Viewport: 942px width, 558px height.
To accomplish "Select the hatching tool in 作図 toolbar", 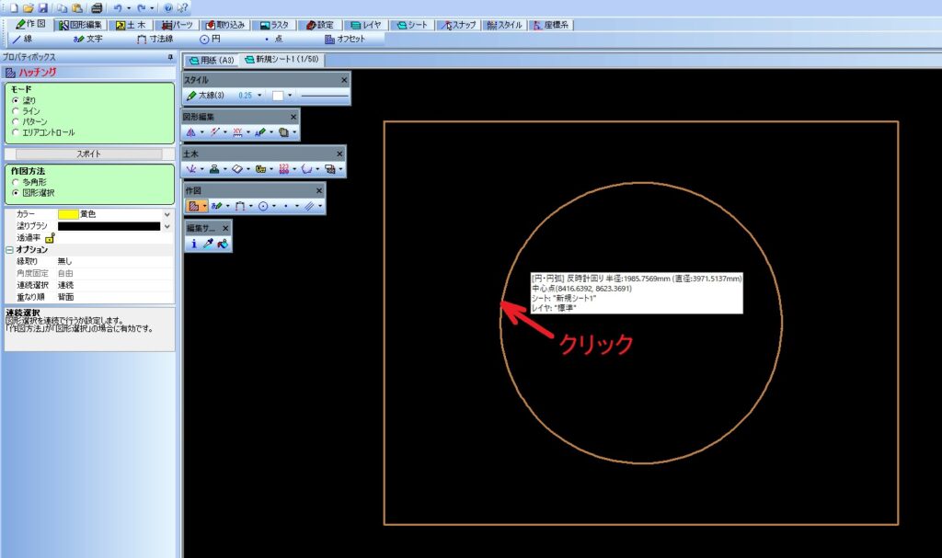I will pyautogui.click(x=193, y=207).
